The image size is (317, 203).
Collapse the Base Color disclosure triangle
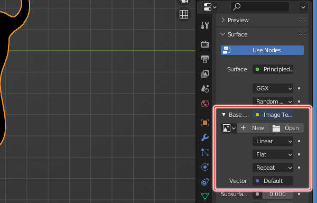point(223,115)
